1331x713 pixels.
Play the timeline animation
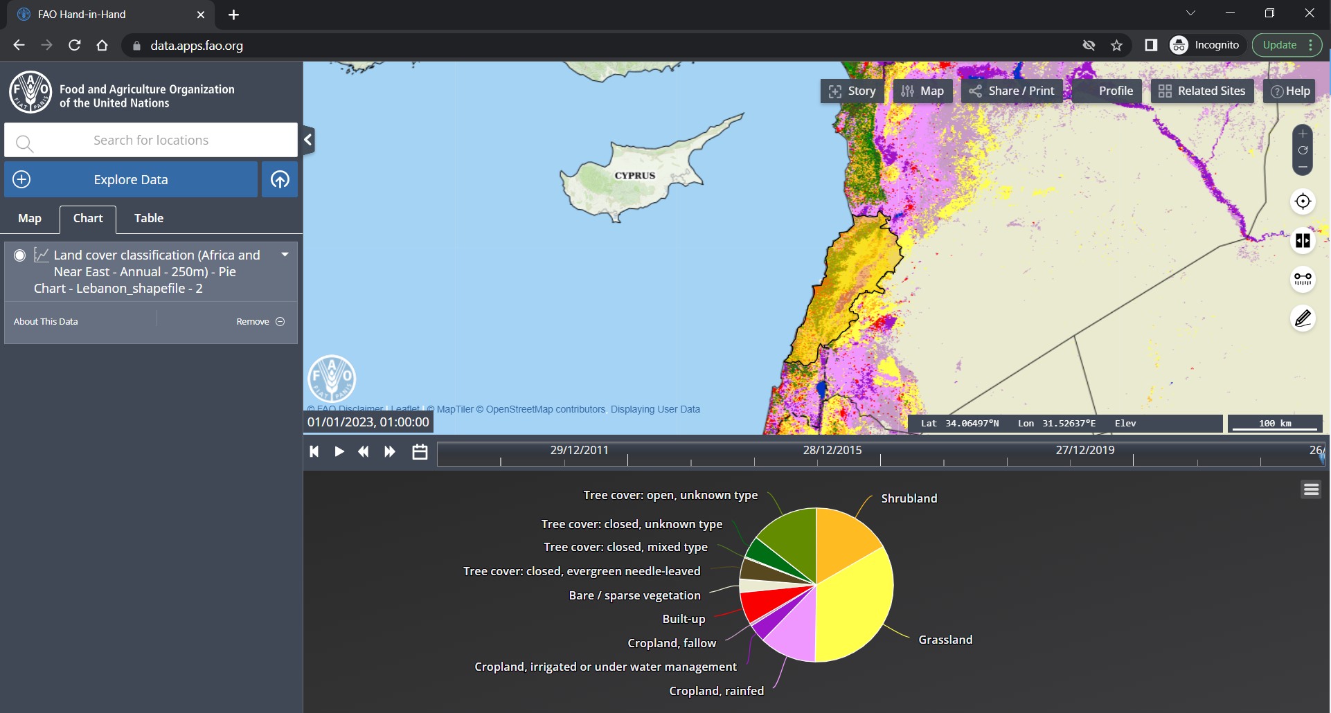click(x=339, y=452)
